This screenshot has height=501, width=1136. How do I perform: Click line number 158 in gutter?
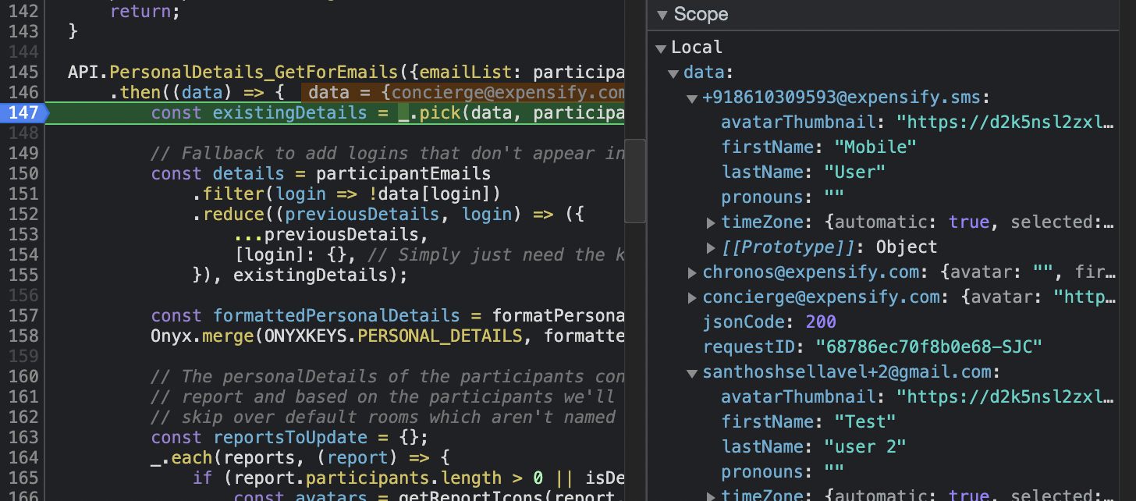23,336
